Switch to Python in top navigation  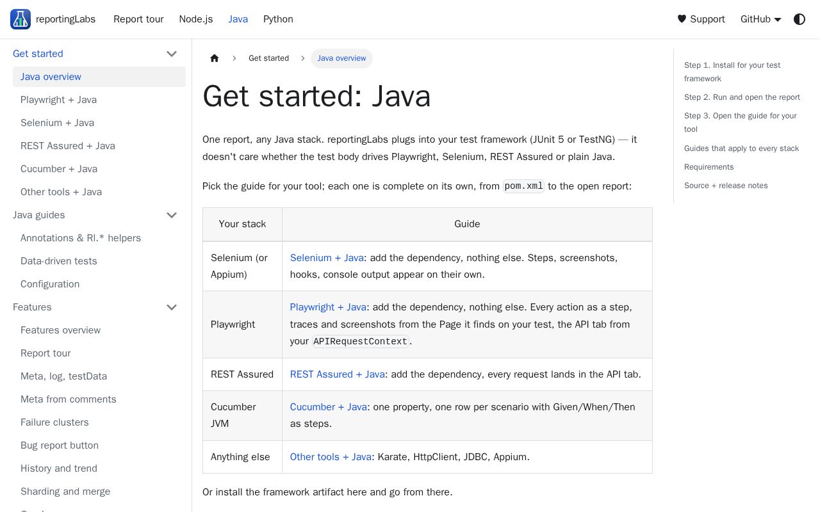coord(278,19)
